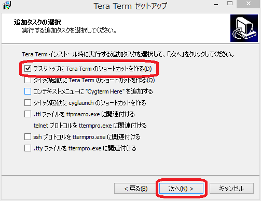Close the Tera Term setup window
The image size is (261, 201).
click(249, 4)
